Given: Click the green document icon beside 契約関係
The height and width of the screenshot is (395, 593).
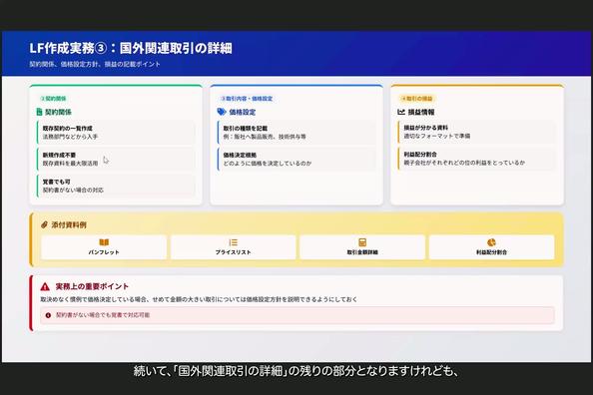Looking at the screenshot, I should 39,112.
